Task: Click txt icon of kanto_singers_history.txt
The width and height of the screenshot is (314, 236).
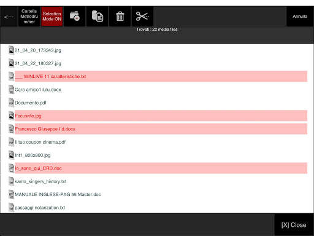Action: (11, 181)
